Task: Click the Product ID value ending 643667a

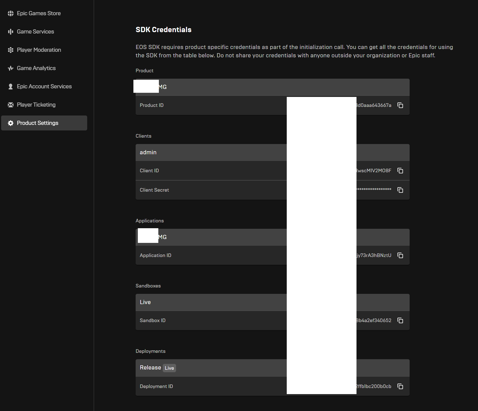Action: point(374,105)
